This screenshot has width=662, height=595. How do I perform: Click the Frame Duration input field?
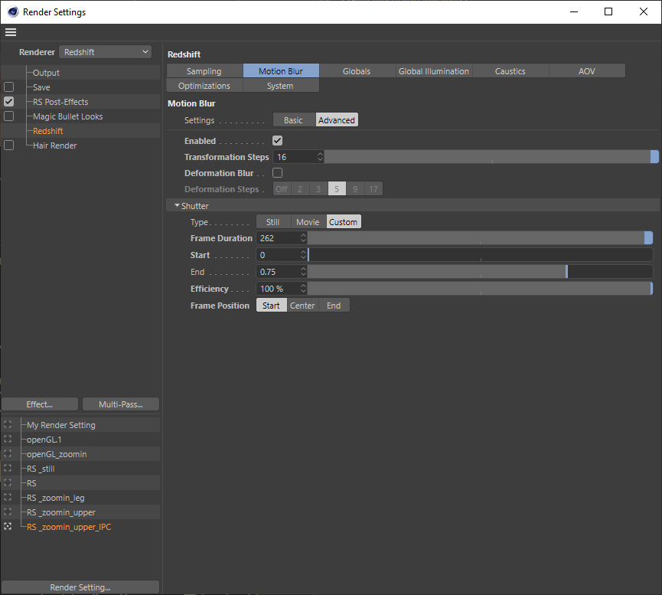pyautogui.click(x=278, y=238)
